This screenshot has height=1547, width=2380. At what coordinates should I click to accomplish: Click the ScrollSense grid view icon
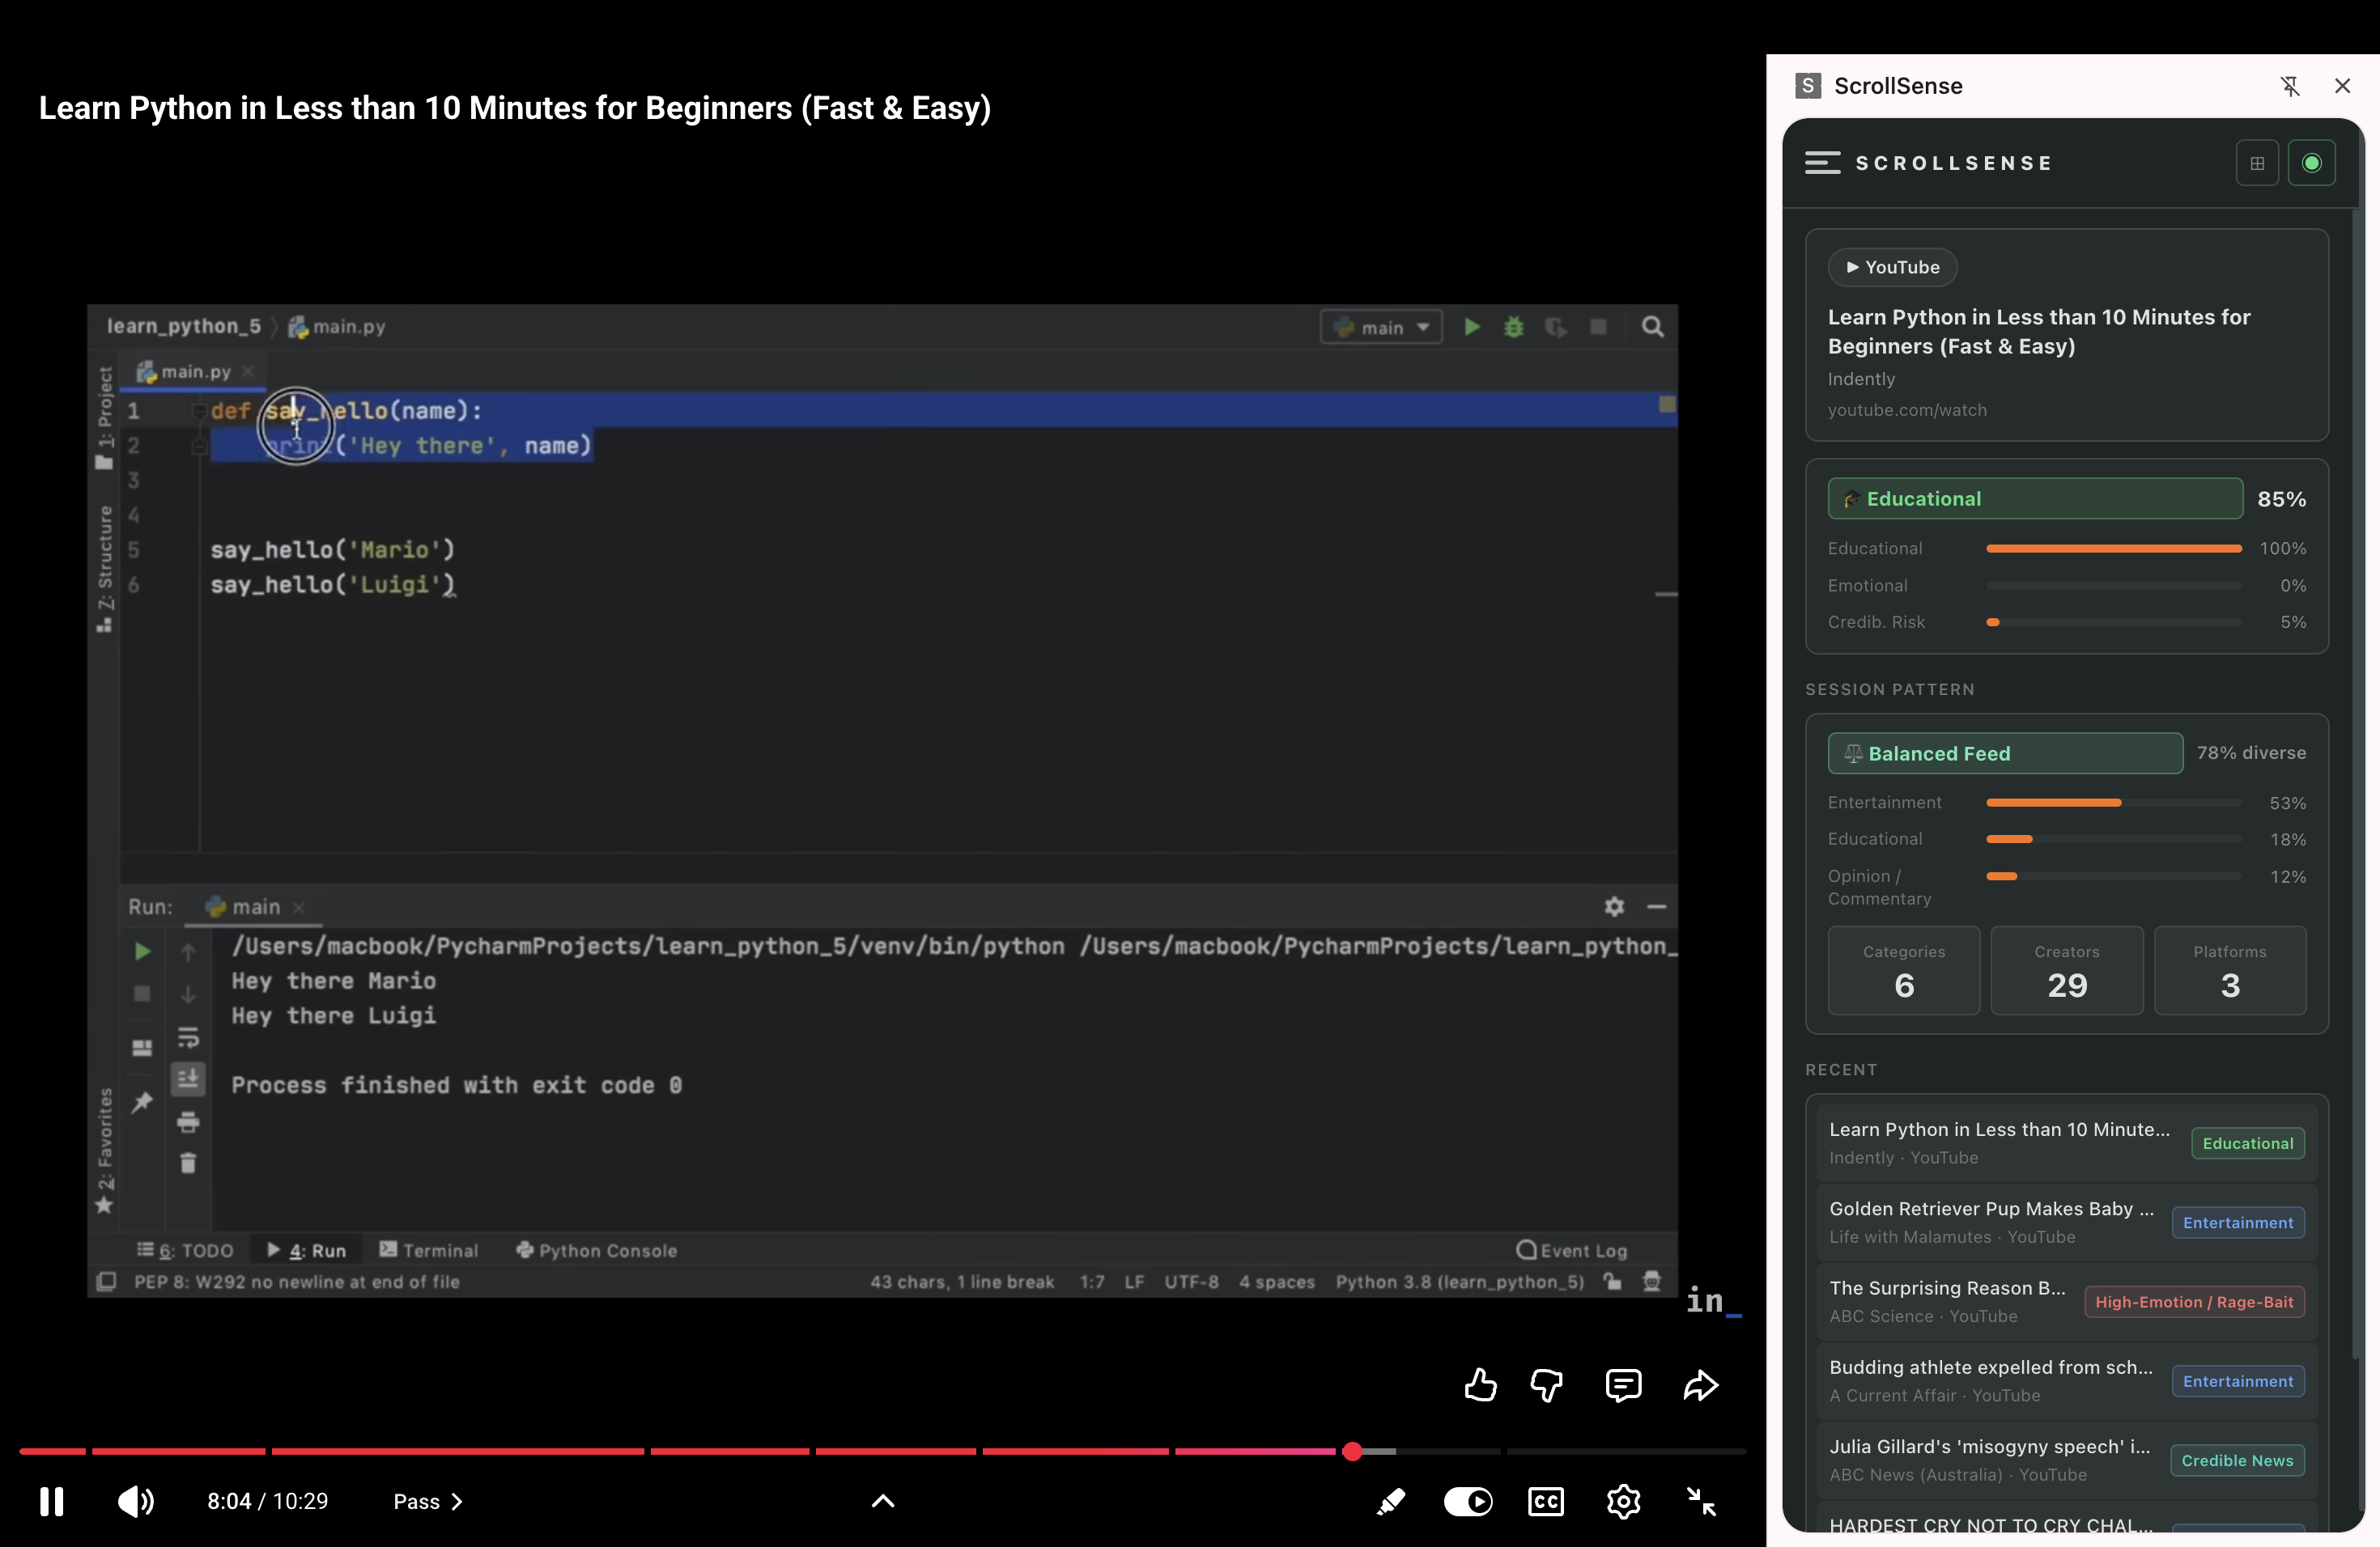2257,163
